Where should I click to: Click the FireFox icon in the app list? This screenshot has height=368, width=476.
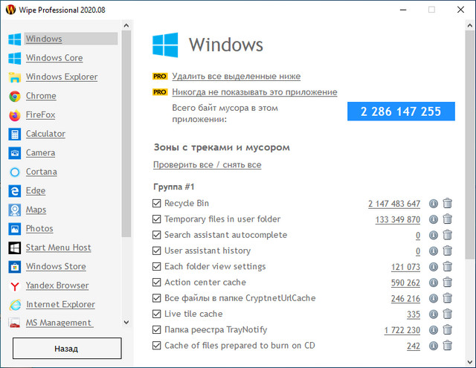click(x=14, y=115)
